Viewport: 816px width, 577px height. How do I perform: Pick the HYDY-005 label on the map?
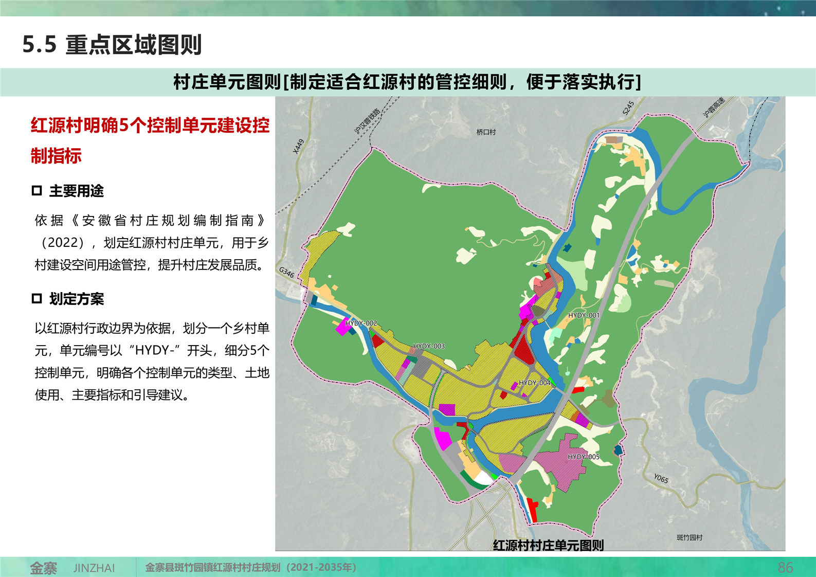[583, 457]
